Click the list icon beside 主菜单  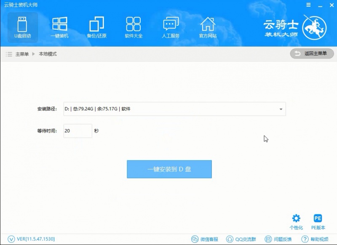pos(9,54)
